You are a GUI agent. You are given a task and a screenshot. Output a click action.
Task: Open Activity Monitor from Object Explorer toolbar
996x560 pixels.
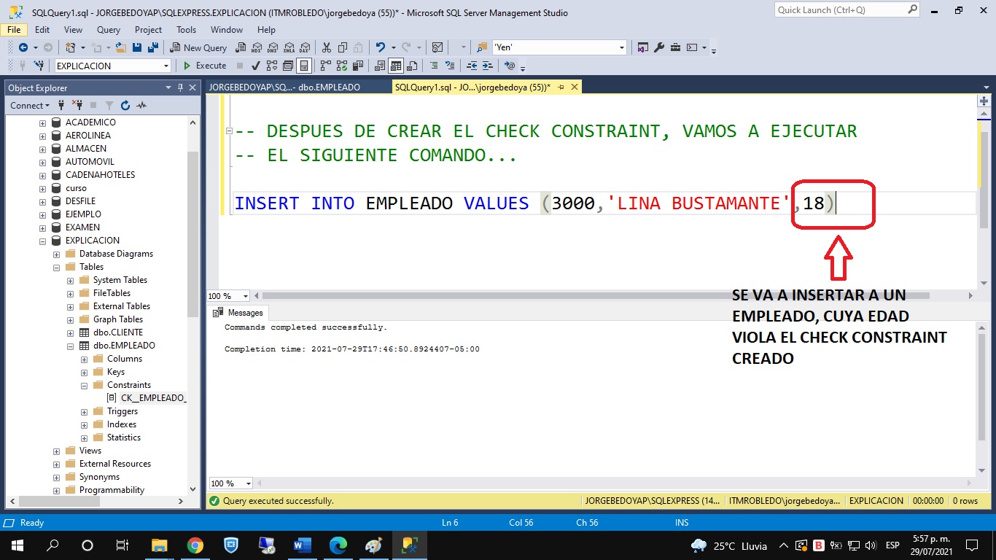141,105
